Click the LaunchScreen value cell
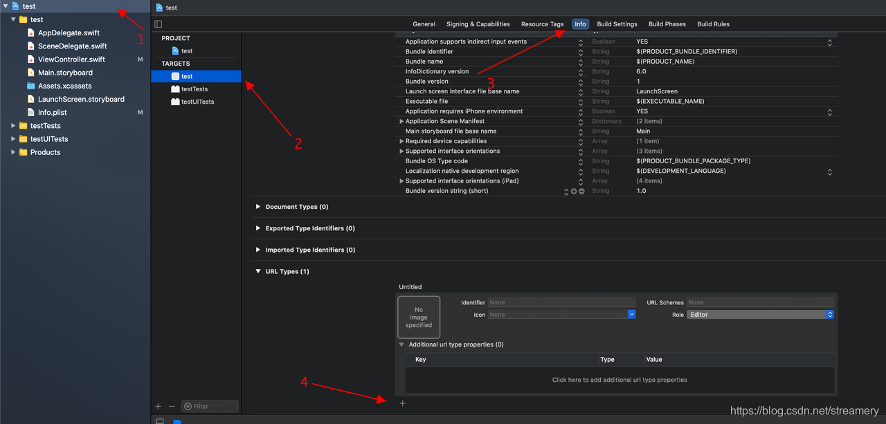This screenshot has width=886, height=424. (657, 91)
